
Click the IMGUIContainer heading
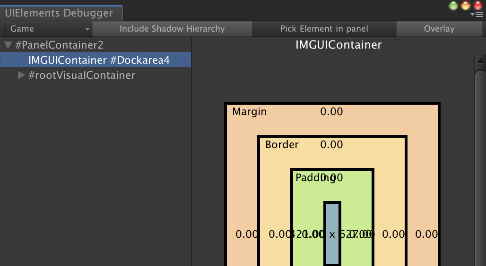[x=338, y=45]
